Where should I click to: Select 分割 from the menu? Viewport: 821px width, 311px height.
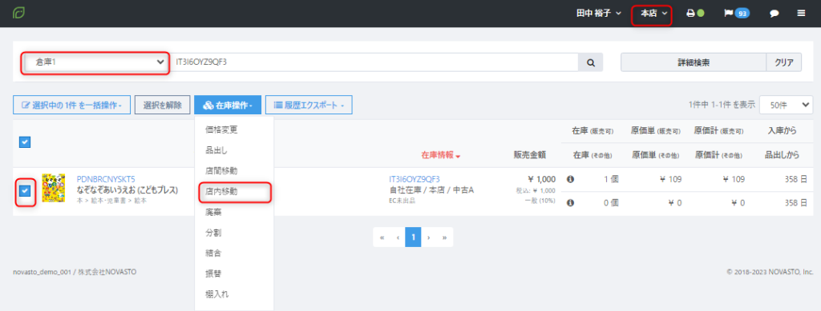click(x=213, y=232)
